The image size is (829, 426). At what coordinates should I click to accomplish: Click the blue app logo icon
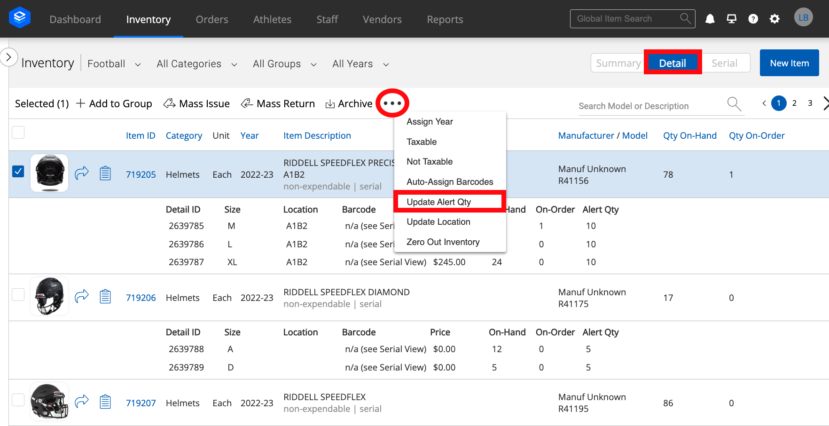coord(20,18)
